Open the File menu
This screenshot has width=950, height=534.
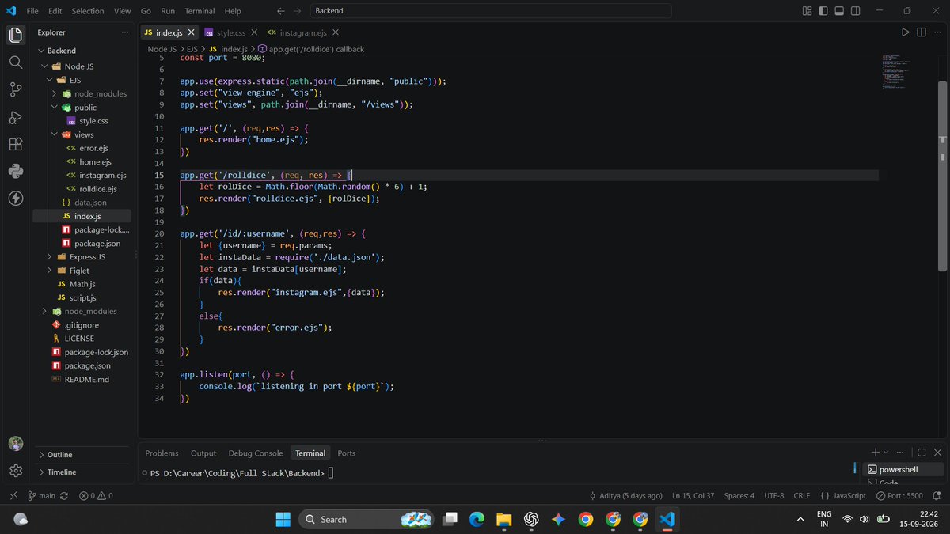(x=32, y=11)
